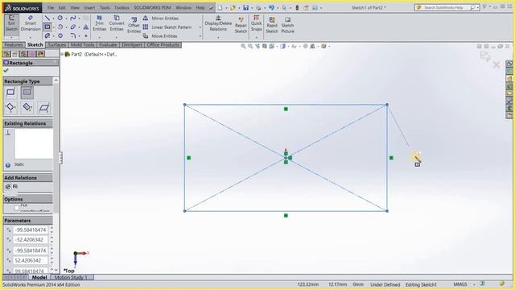515x290 pixels.
Task: Open the File menu
Action: click(51, 7)
